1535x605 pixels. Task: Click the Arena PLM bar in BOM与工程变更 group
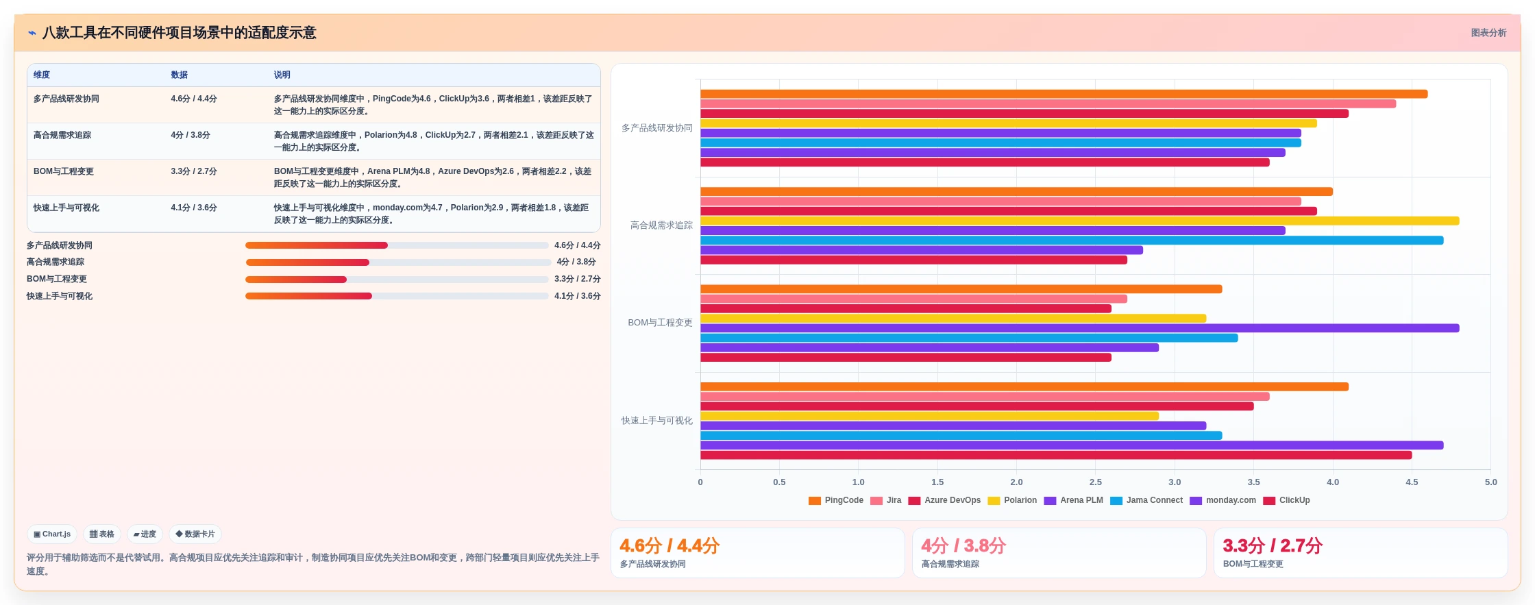point(1079,329)
